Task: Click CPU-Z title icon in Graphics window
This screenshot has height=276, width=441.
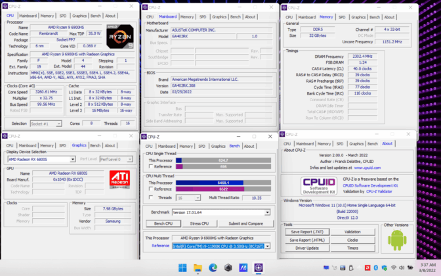Action: click(x=5, y=136)
